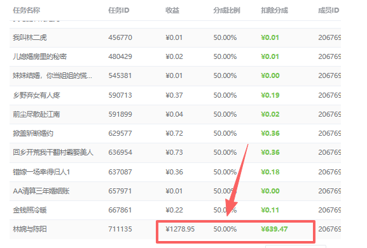The height and width of the screenshot is (248, 367).
Task: Click the 分成比例 column header
Action: pos(226,10)
